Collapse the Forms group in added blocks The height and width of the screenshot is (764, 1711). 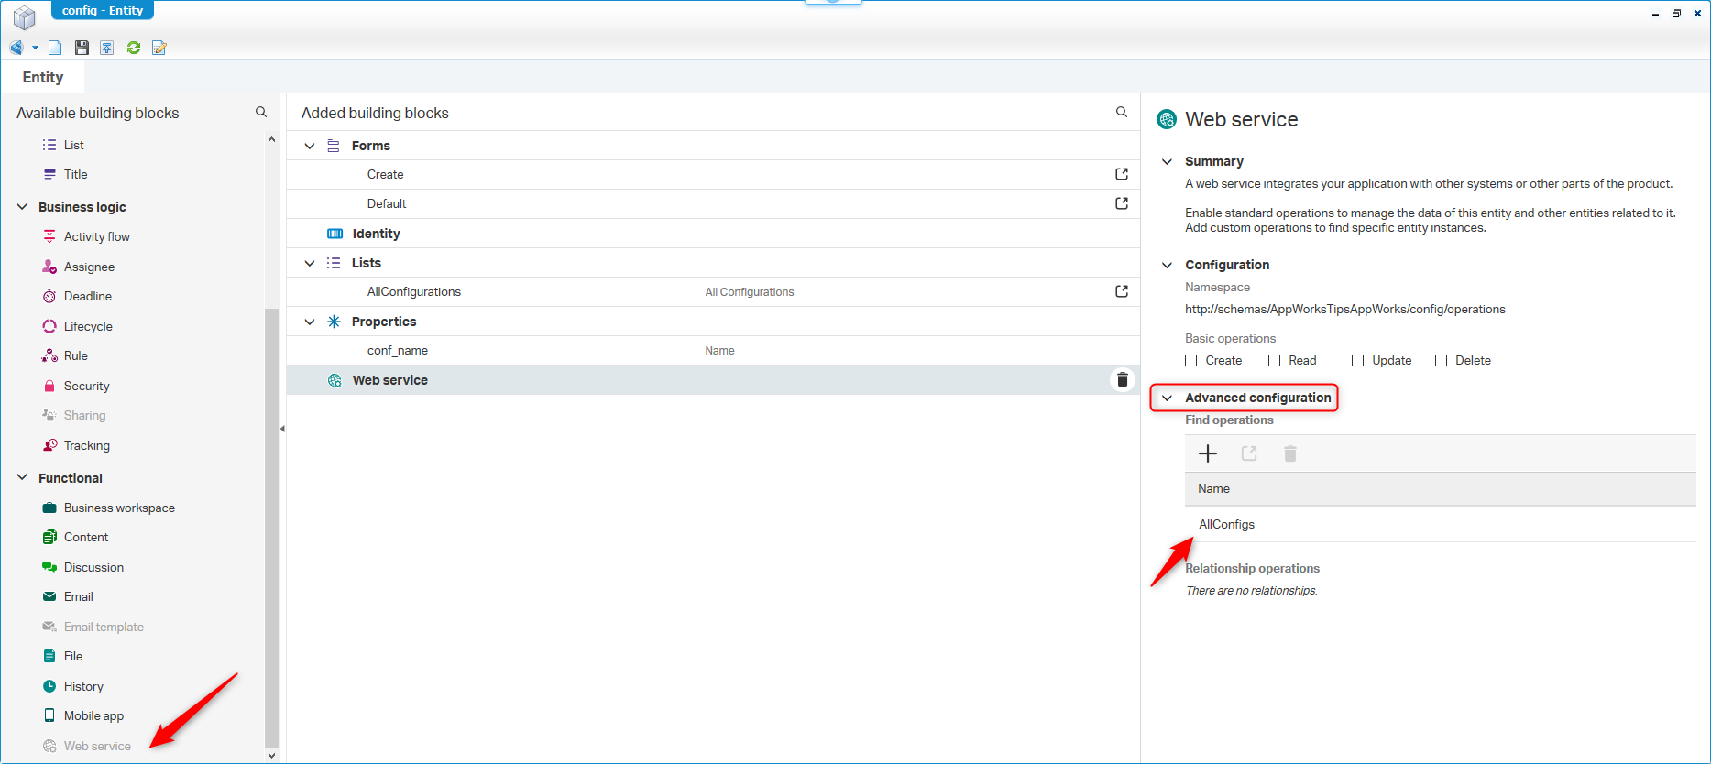click(310, 146)
